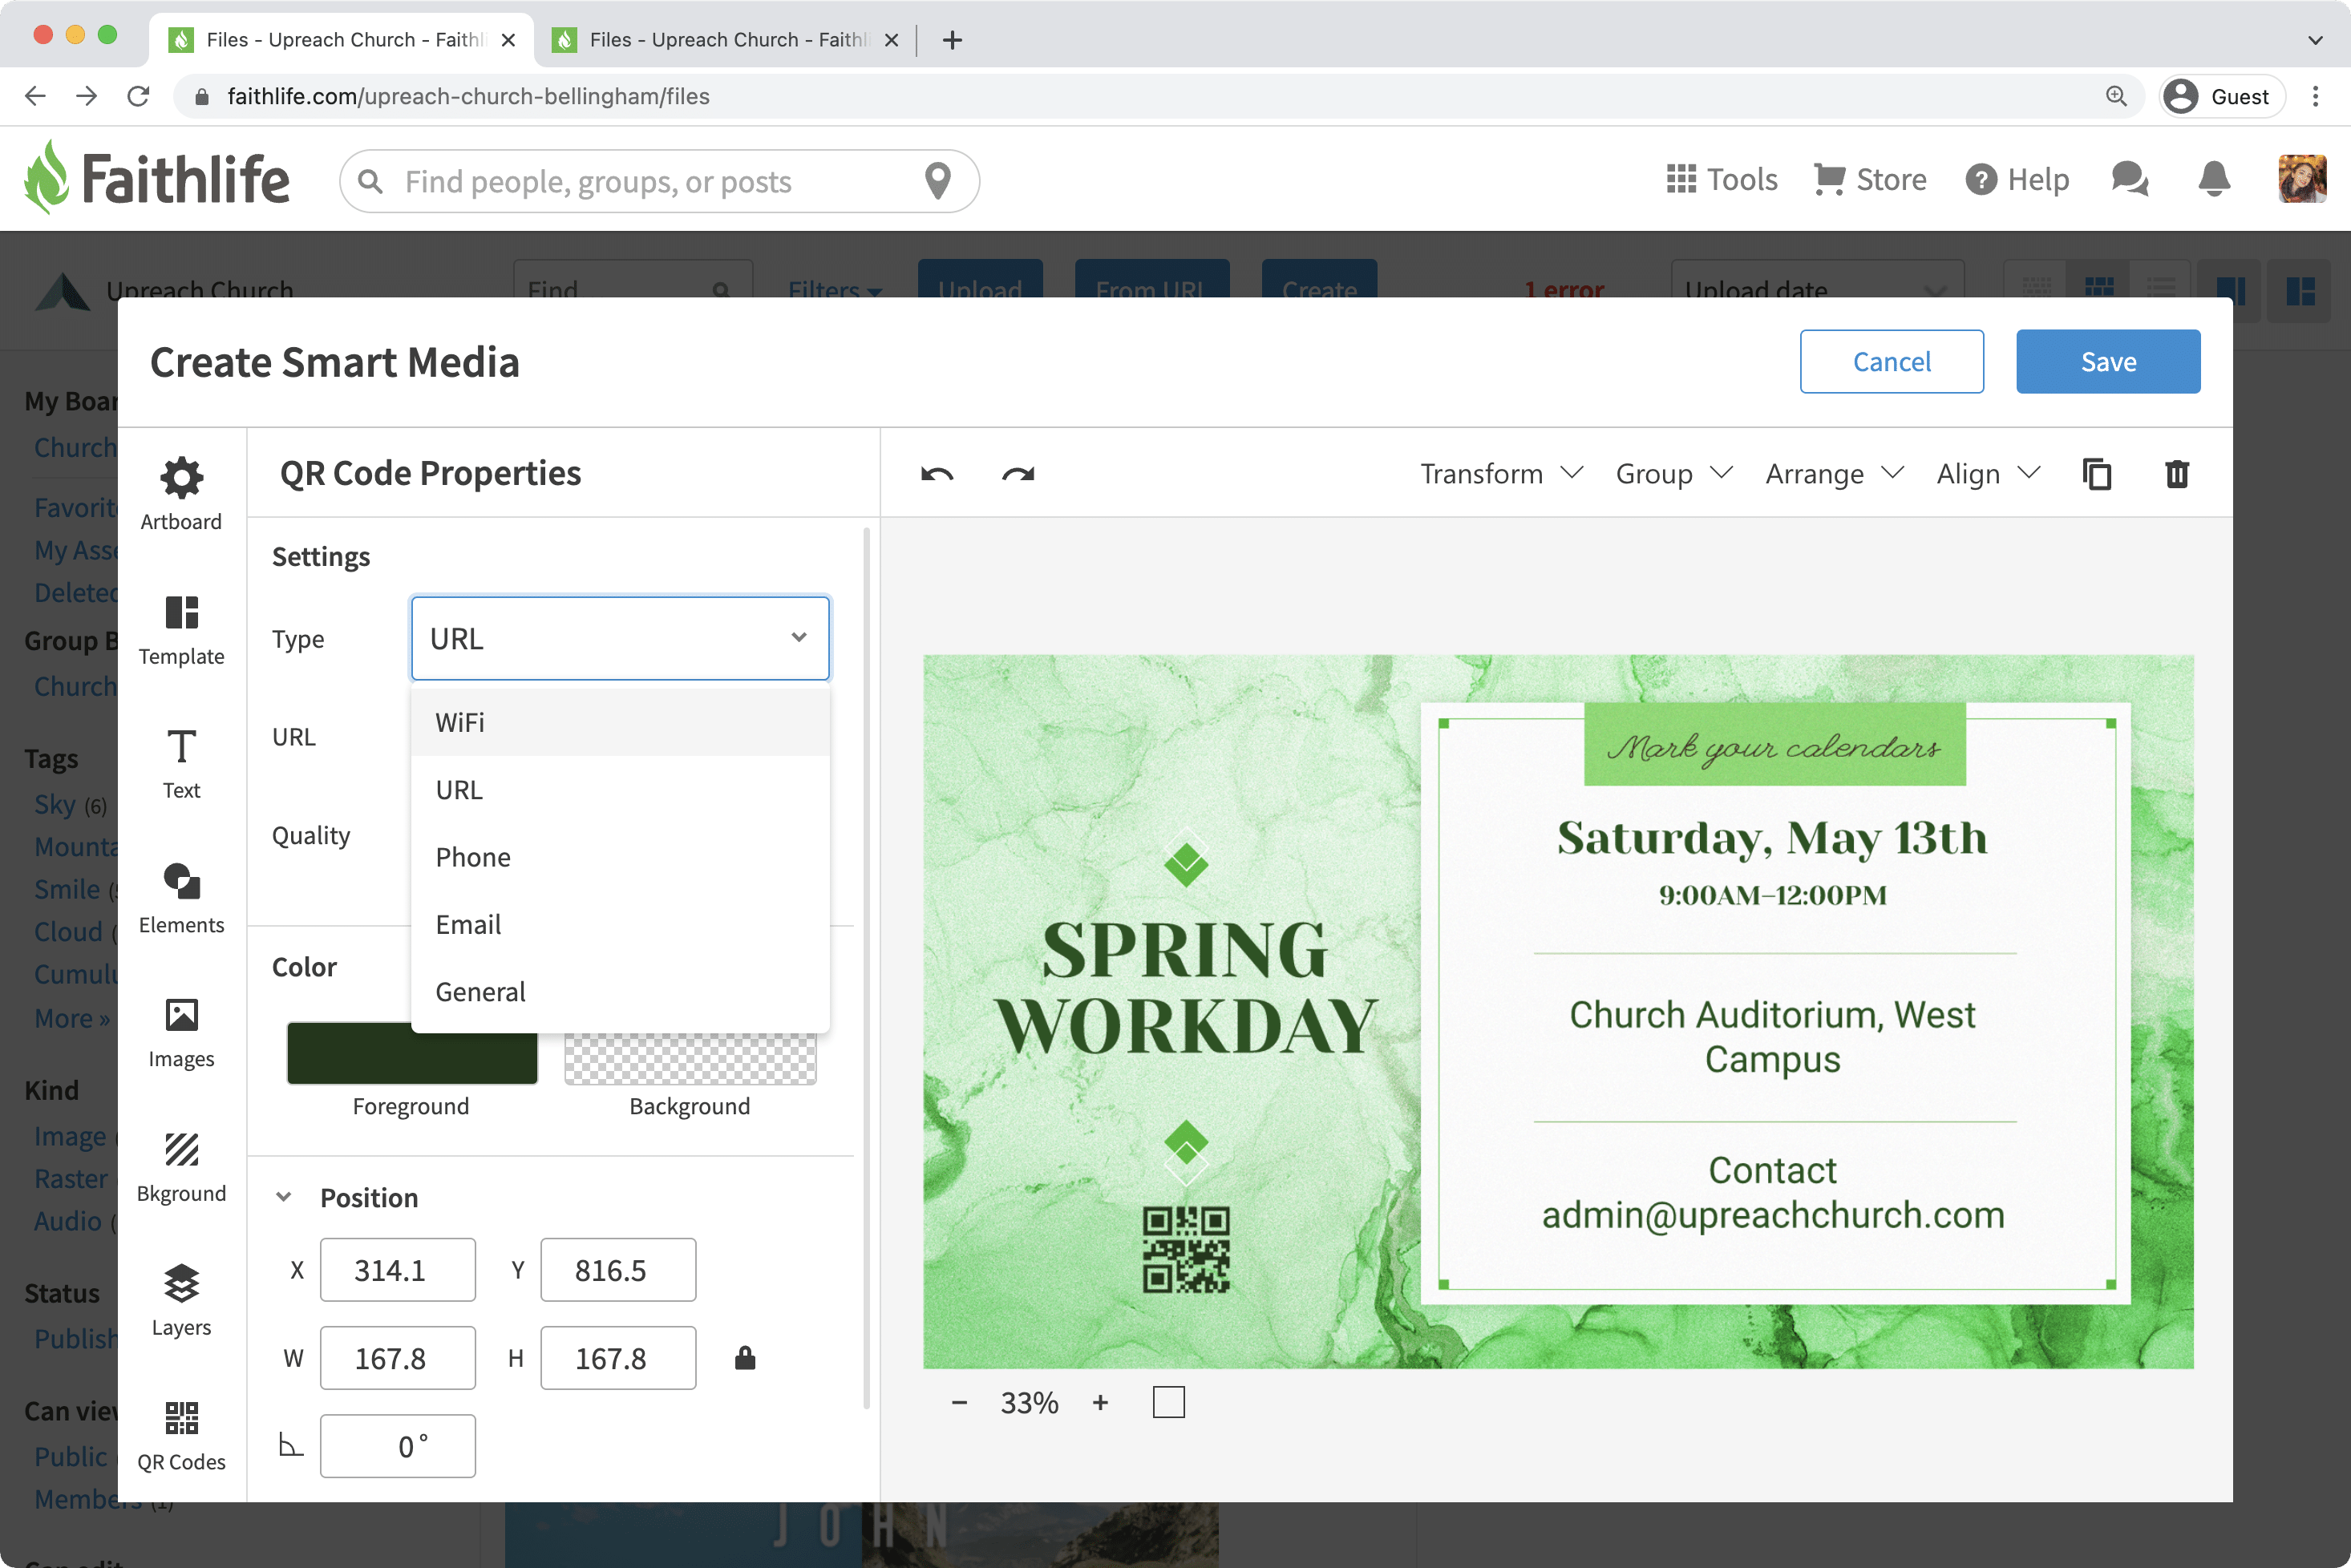The width and height of the screenshot is (2351, 1568).
Task: Edit the X position field
Action: coord(397,1270)
